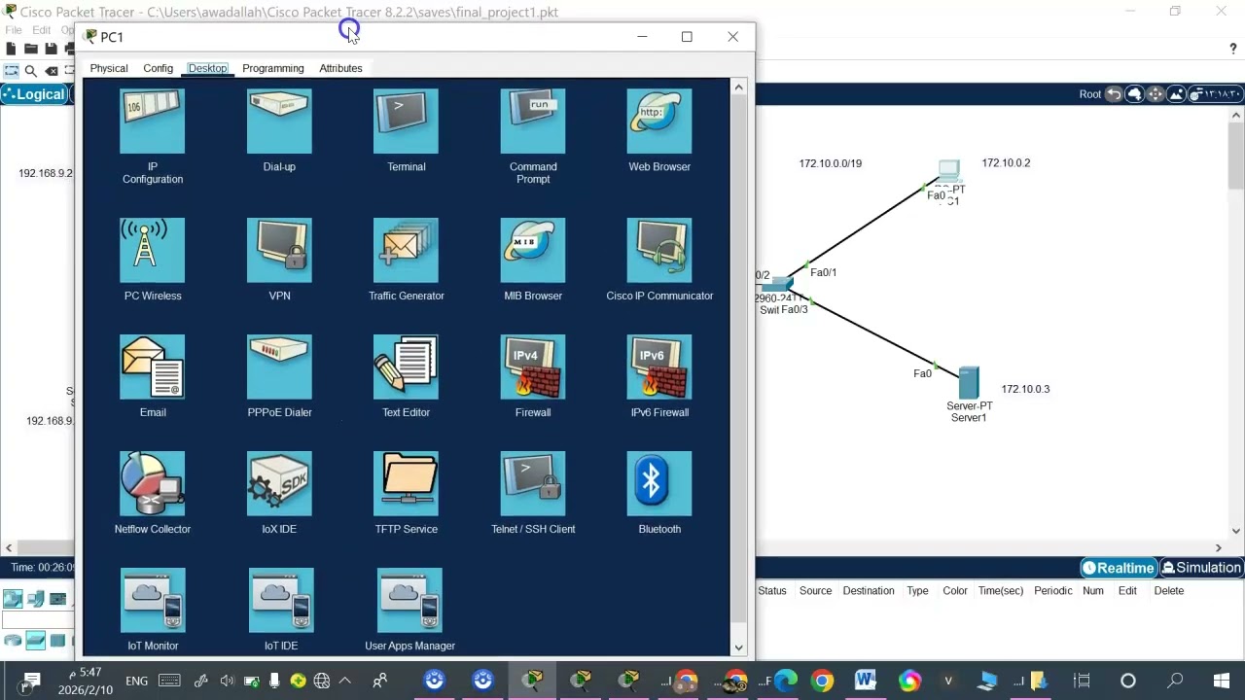
Task: Click the Environment time button
Action: pyautogui.click(x=1216, y=94)
